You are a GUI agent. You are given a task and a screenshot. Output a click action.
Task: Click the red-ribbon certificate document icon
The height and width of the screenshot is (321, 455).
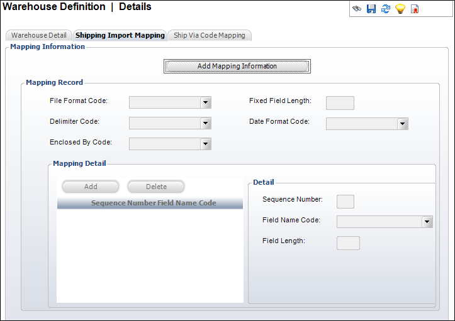415,9
